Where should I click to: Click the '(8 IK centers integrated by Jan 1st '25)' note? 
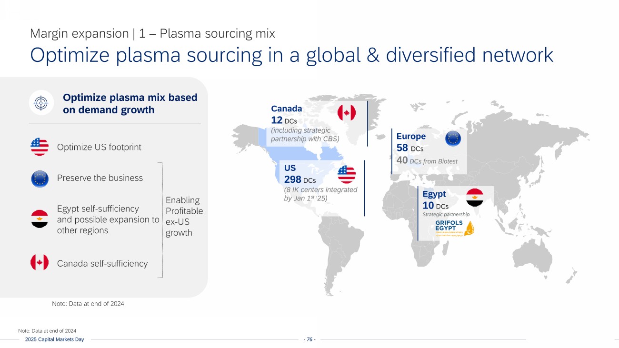coord(320,194)
